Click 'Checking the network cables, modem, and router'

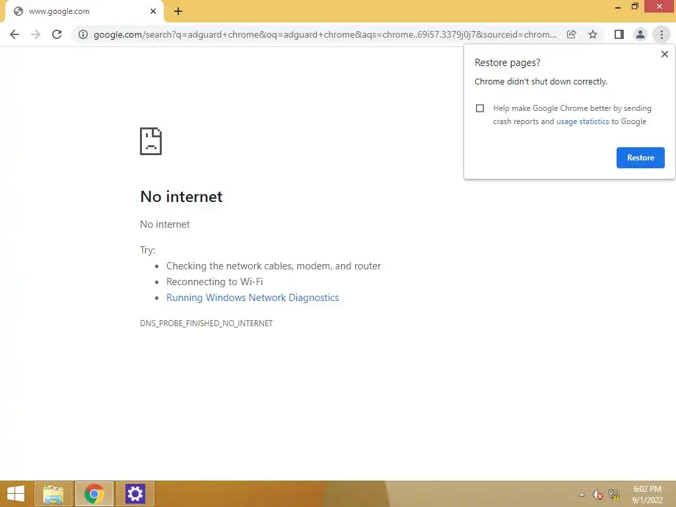[274, 266]
